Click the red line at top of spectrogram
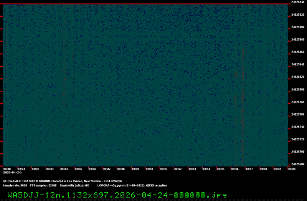The image size is (307, 201). [x=144, y=4]
